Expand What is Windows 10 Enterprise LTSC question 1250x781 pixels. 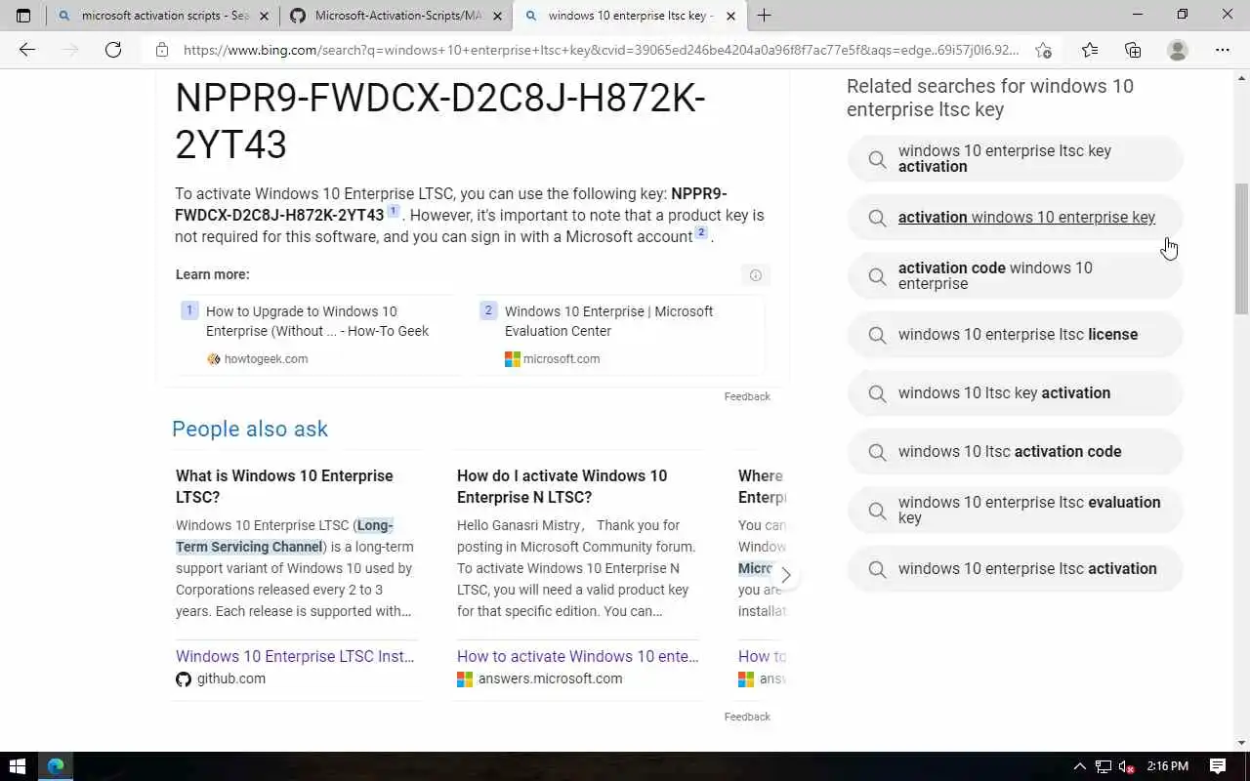tap(284, 486)
